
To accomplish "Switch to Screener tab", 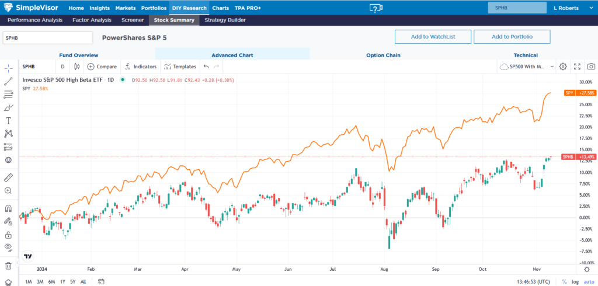I will tap(133, 20).
